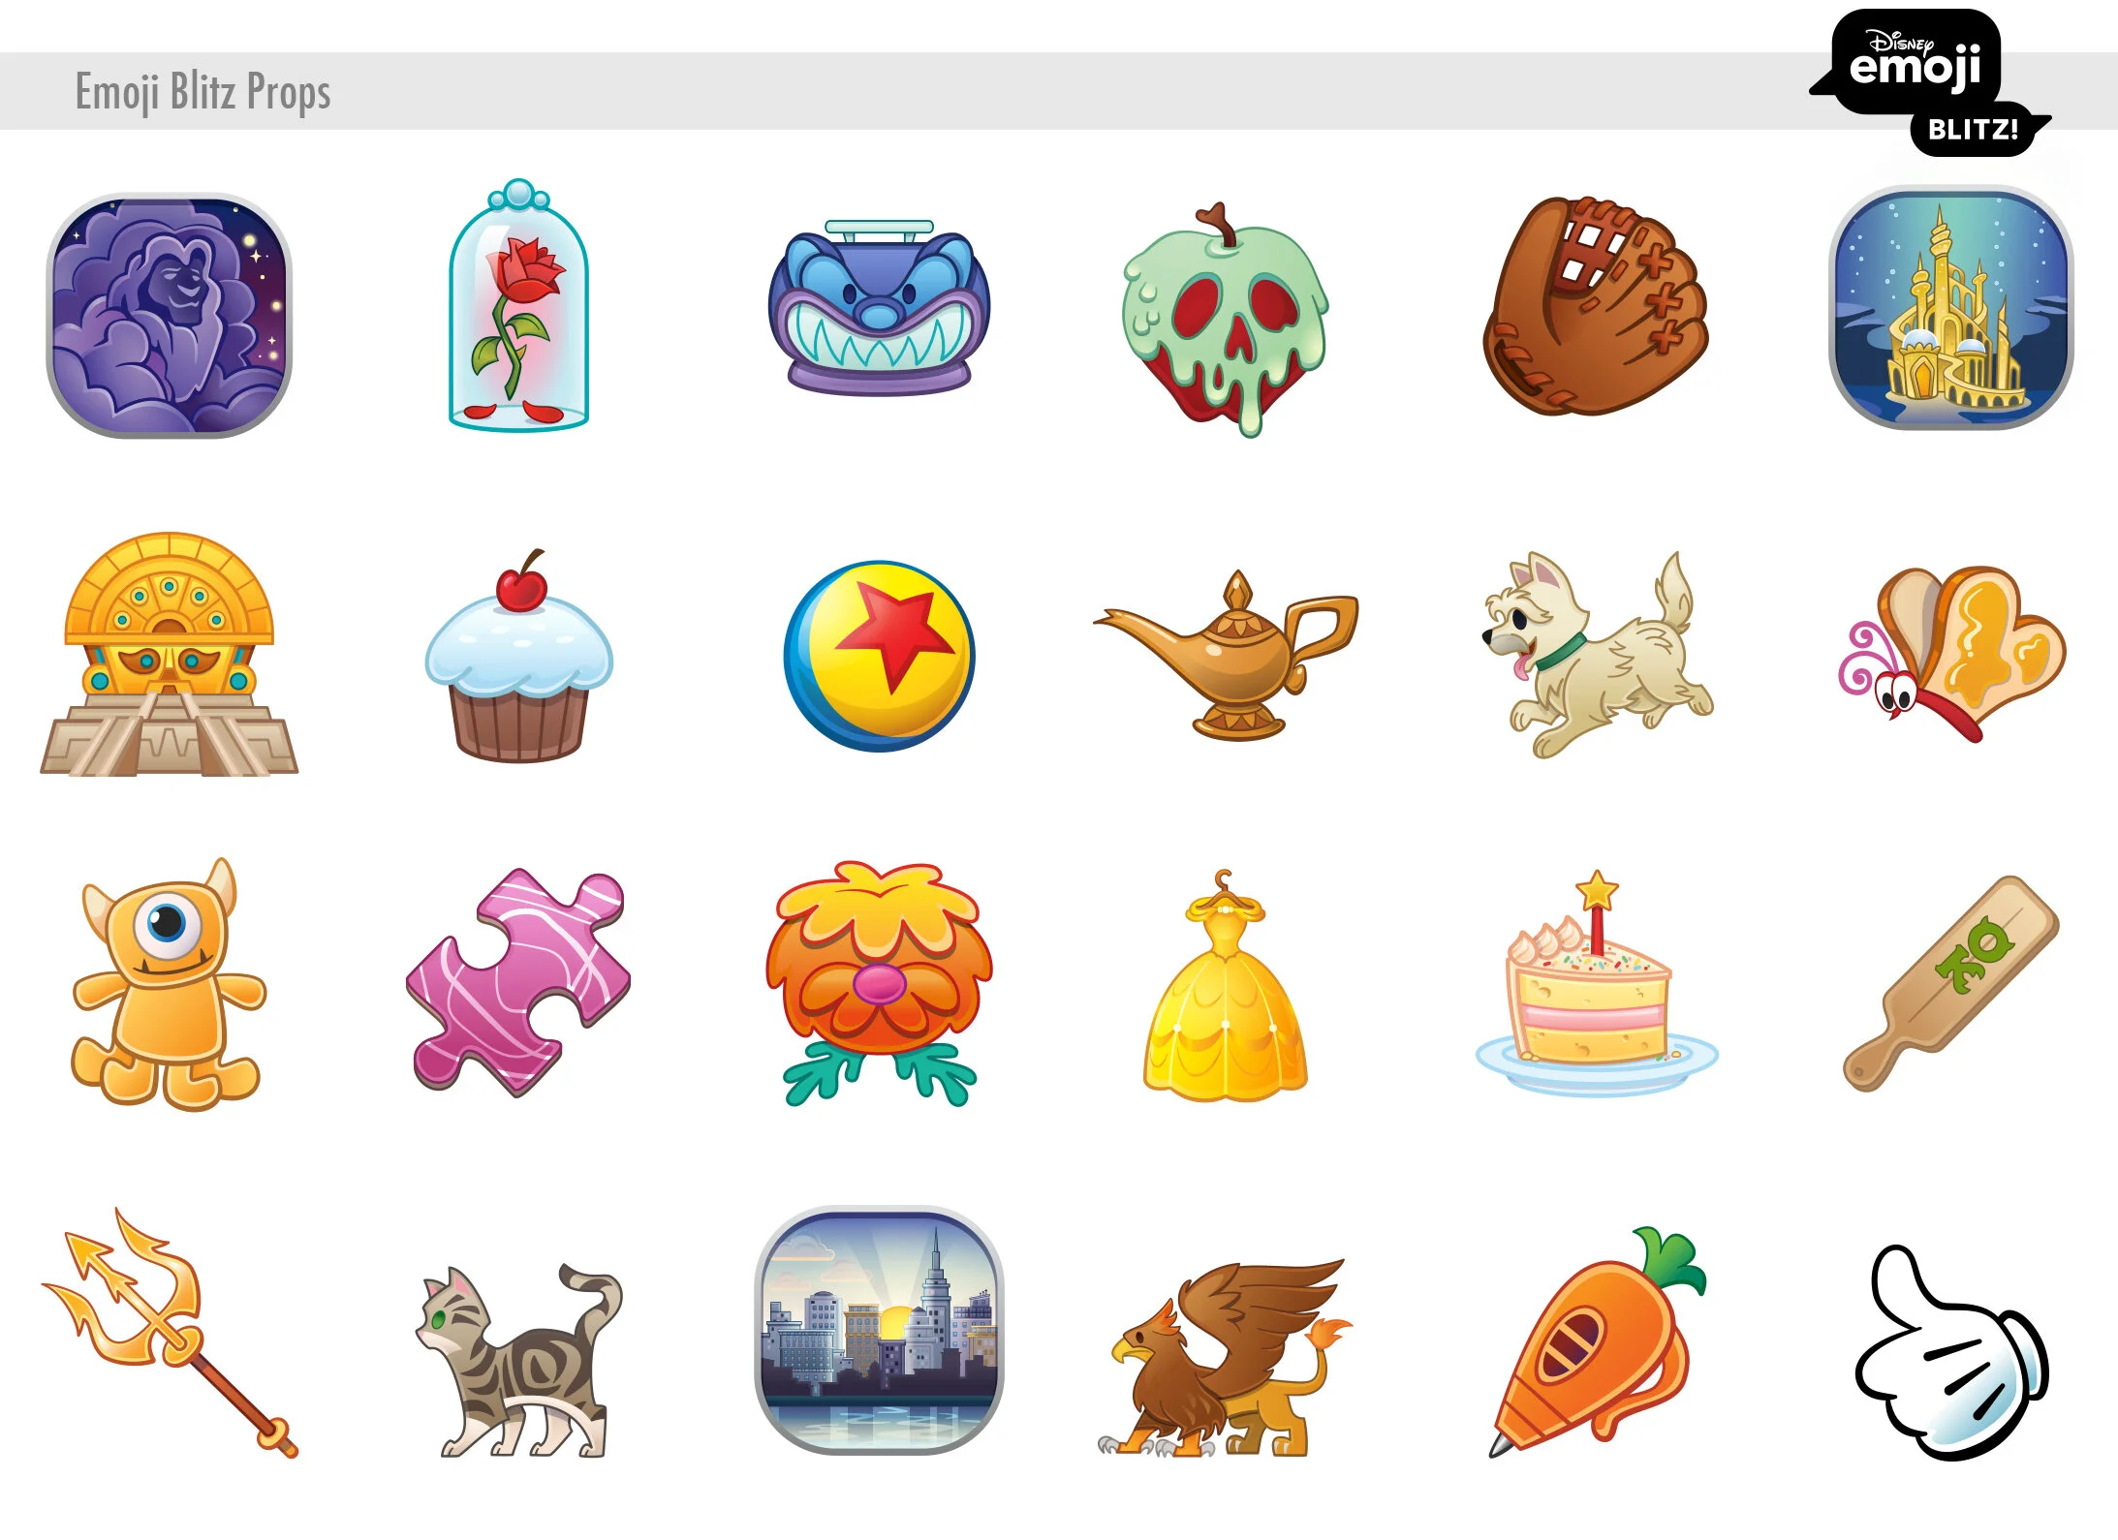Click the Pixar ball with red star
Viewport: 2118px width, 1540px height.
[x=879, y=657]
